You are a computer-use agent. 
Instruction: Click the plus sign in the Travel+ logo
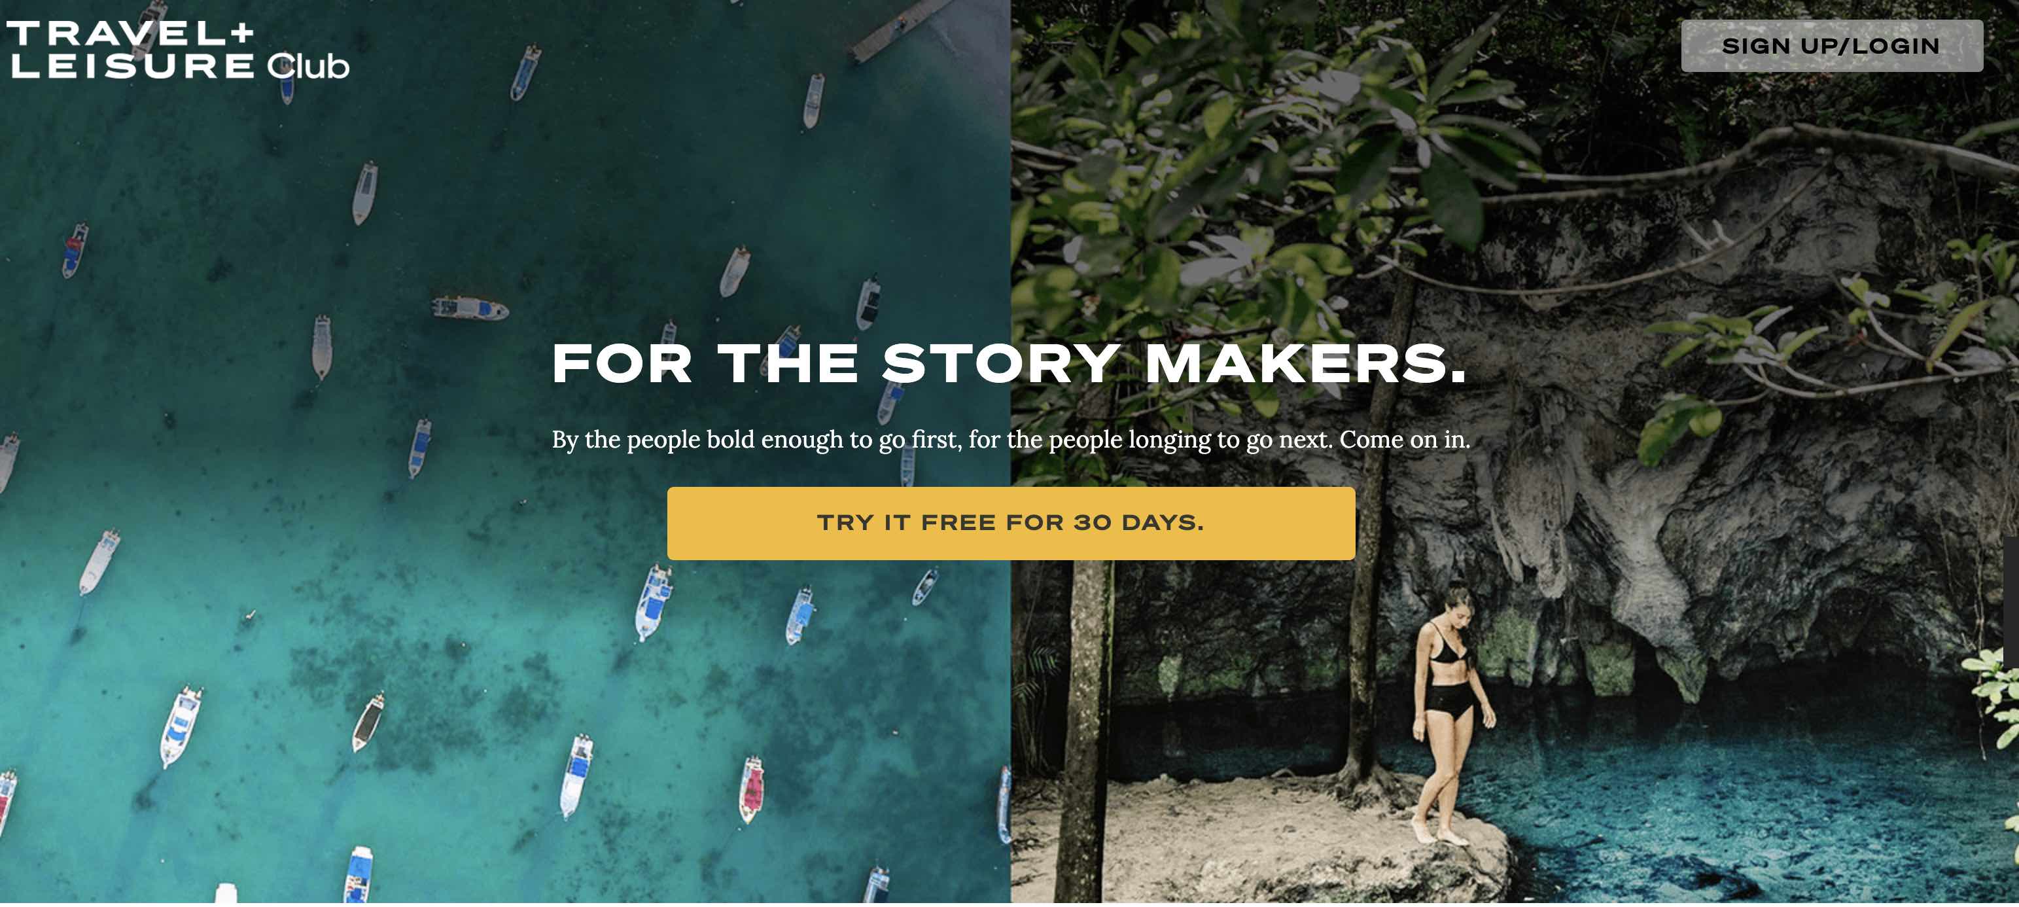(x=243, y=33)
